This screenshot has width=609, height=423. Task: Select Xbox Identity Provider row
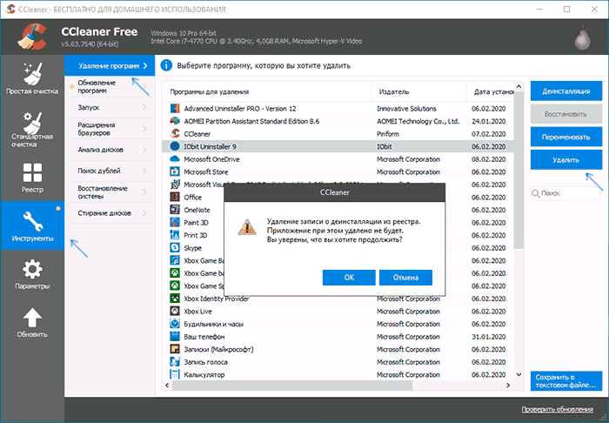[x=338, y=299]
